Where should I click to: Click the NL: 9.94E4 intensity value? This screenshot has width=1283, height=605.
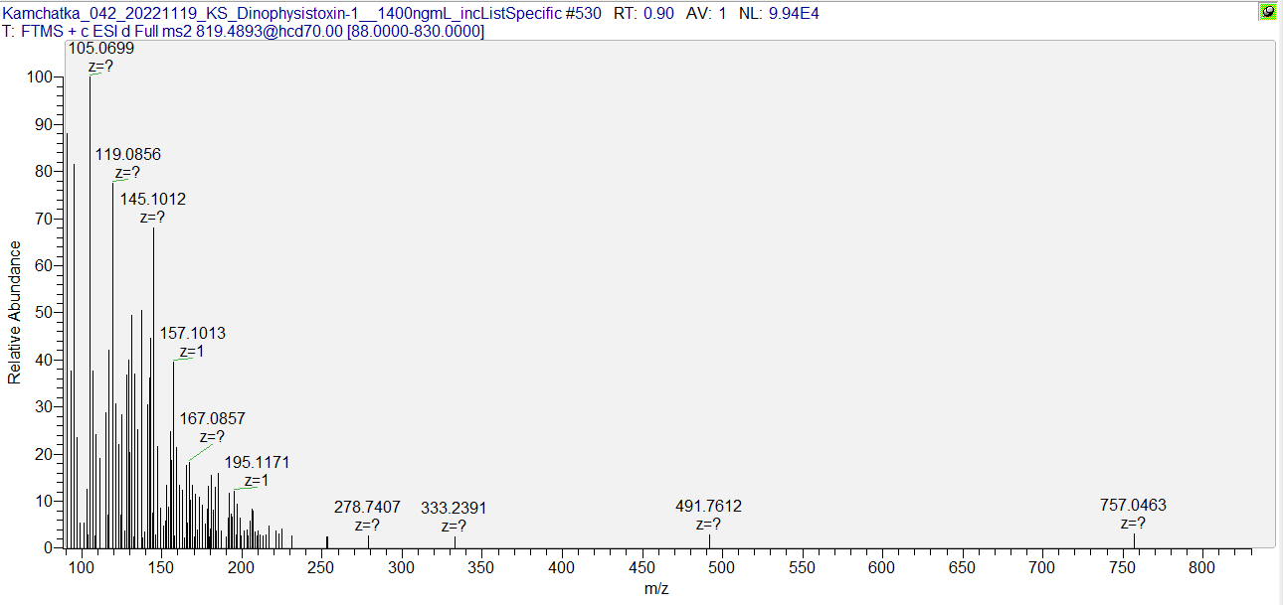pos(779,13)
